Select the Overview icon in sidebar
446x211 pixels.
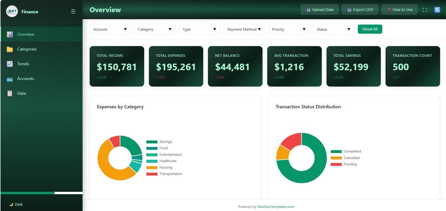pos(10,34)
